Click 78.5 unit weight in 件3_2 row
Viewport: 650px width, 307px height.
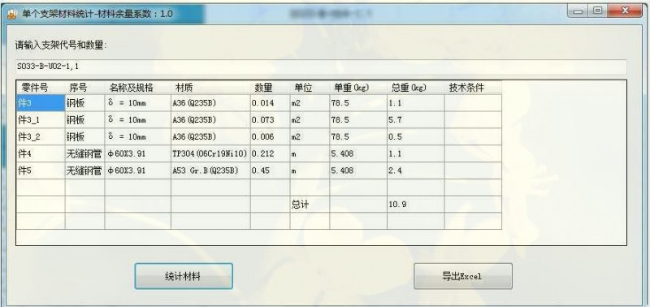pyautogui.click(x=358, y=137)
